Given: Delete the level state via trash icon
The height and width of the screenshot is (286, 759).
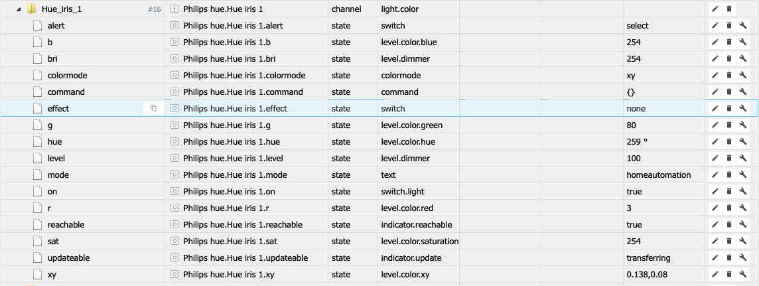Looking at the screenshot, I should click(729, 158).
